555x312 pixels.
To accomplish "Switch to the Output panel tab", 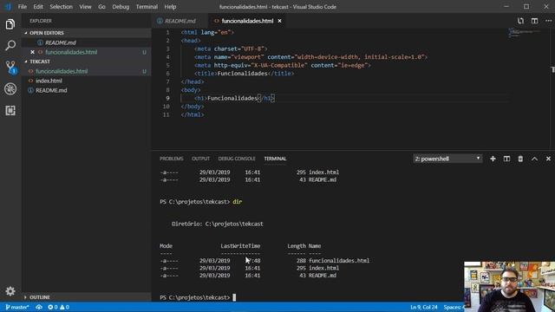I will [200, 159].
